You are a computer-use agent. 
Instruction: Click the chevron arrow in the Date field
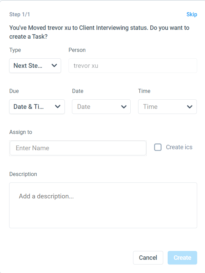124,106
